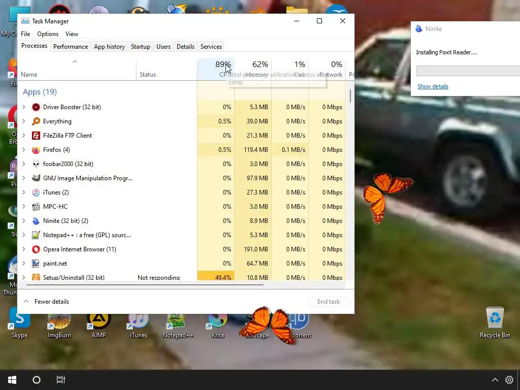Expand the Ninite (32 bit) process group
The height and width of the screenshot is (390, 520).
coord(23,221)
